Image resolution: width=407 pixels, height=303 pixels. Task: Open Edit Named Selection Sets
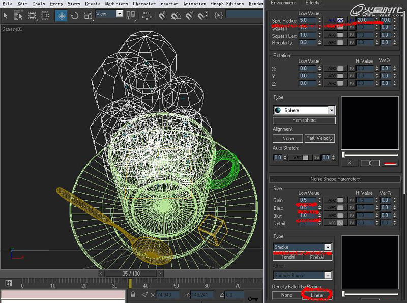click(219, 16)
